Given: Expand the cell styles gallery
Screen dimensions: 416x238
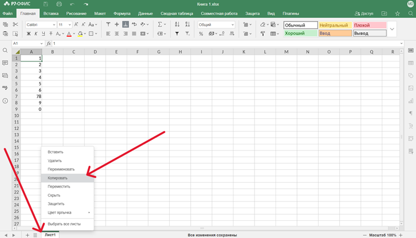Looking at the screenshot, I should tap(392, 29).
